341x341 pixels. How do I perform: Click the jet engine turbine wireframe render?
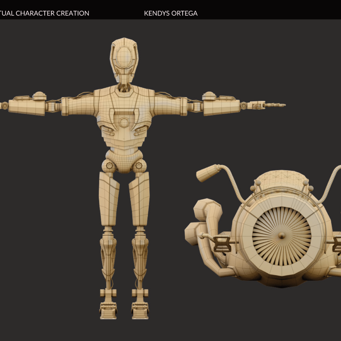pos(263,226)
